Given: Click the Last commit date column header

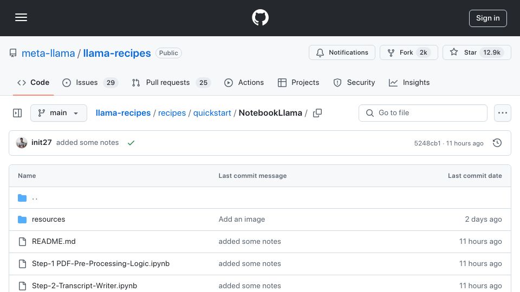Looking at the screenshot, I should (x=475, y=176).
